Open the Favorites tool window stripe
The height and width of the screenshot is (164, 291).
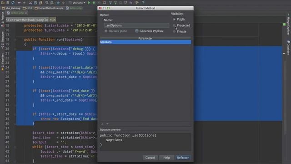pyautogui.click(x=2, y=62)
